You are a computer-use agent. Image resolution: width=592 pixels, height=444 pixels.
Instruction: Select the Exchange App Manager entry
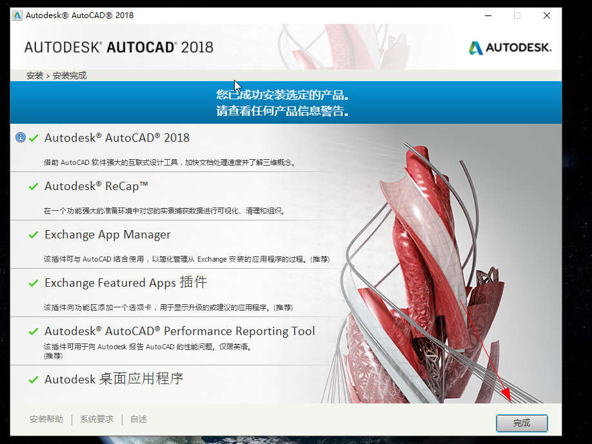[x=108, y=235]
